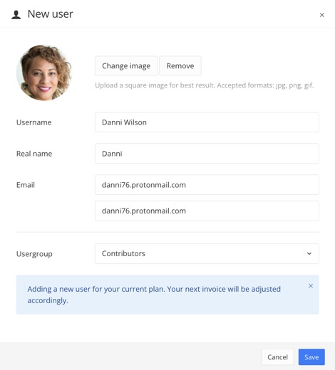Focus the Real name input field
This screenshot has width=335, height=370.
click(x=207, y=154)
